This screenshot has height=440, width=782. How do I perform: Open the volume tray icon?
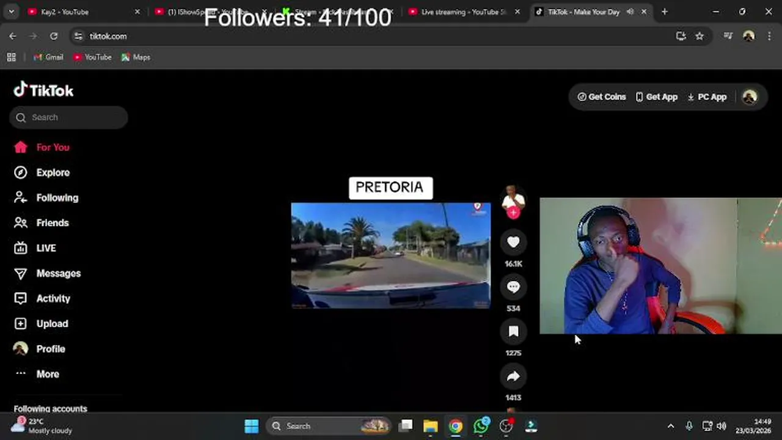coord(722,426)
